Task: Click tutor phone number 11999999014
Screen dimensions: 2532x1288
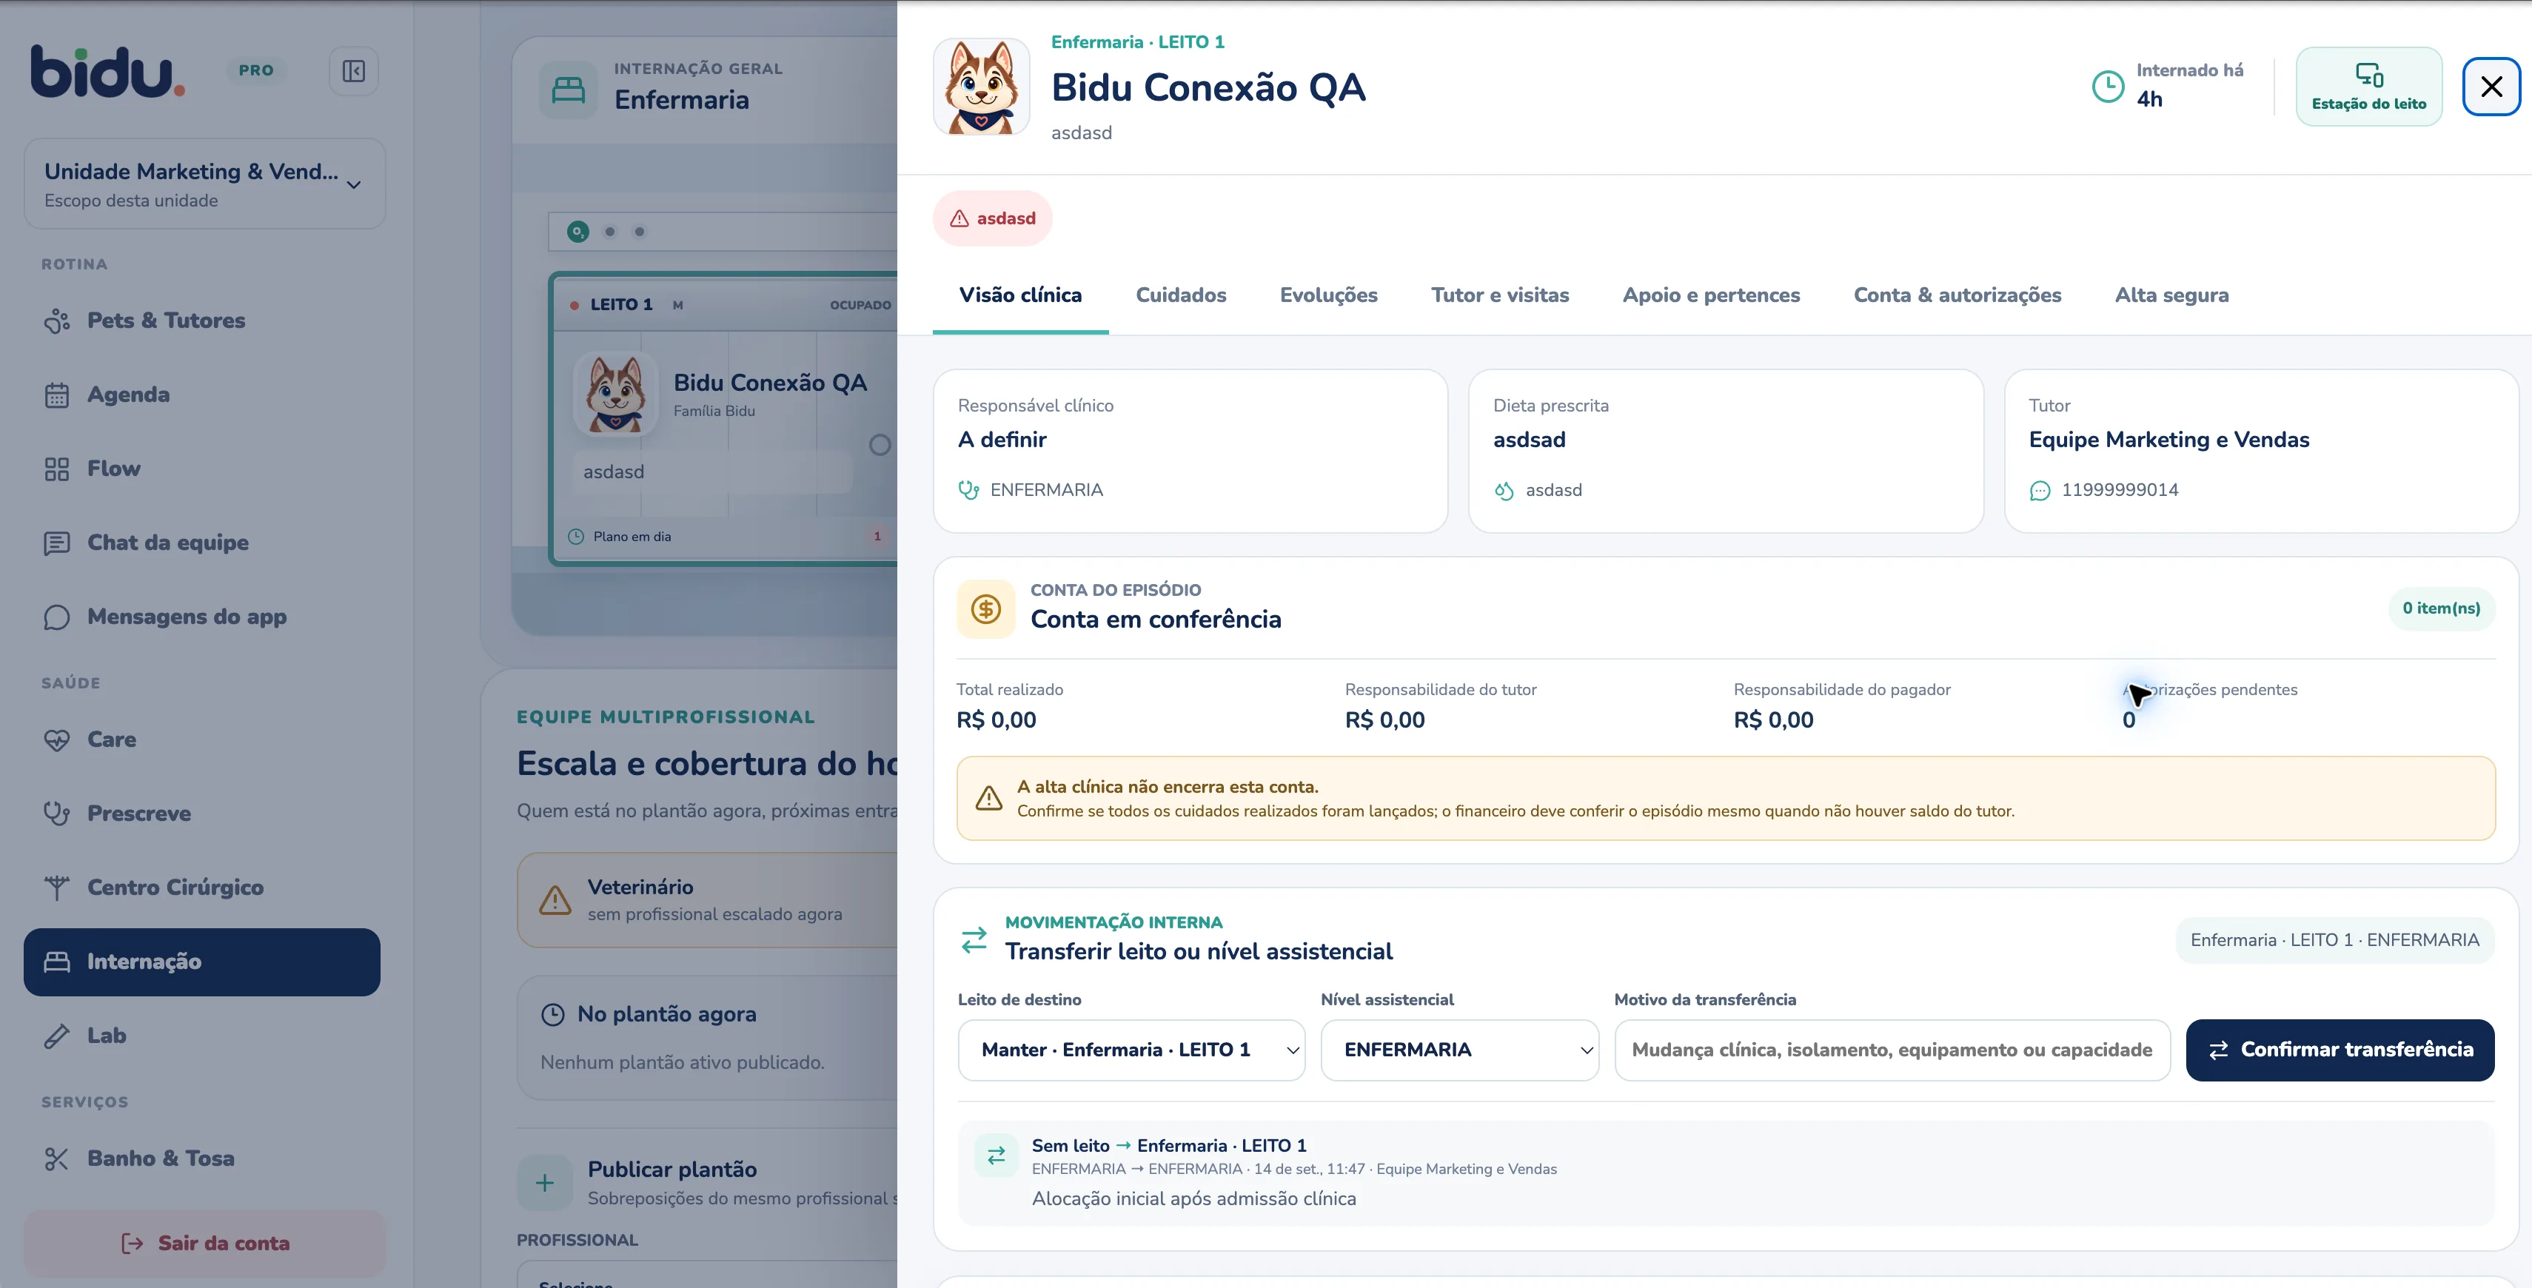Action: click(x=2119, y=490)
